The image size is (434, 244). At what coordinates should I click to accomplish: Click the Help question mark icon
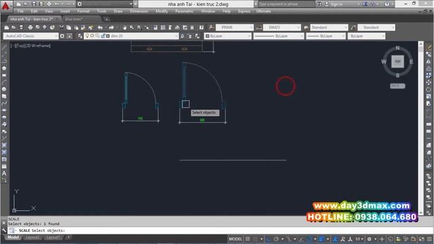[387, 4]
